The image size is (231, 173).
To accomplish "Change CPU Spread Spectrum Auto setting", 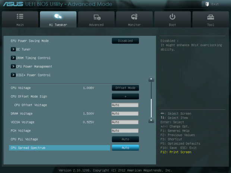I will 125,148.
